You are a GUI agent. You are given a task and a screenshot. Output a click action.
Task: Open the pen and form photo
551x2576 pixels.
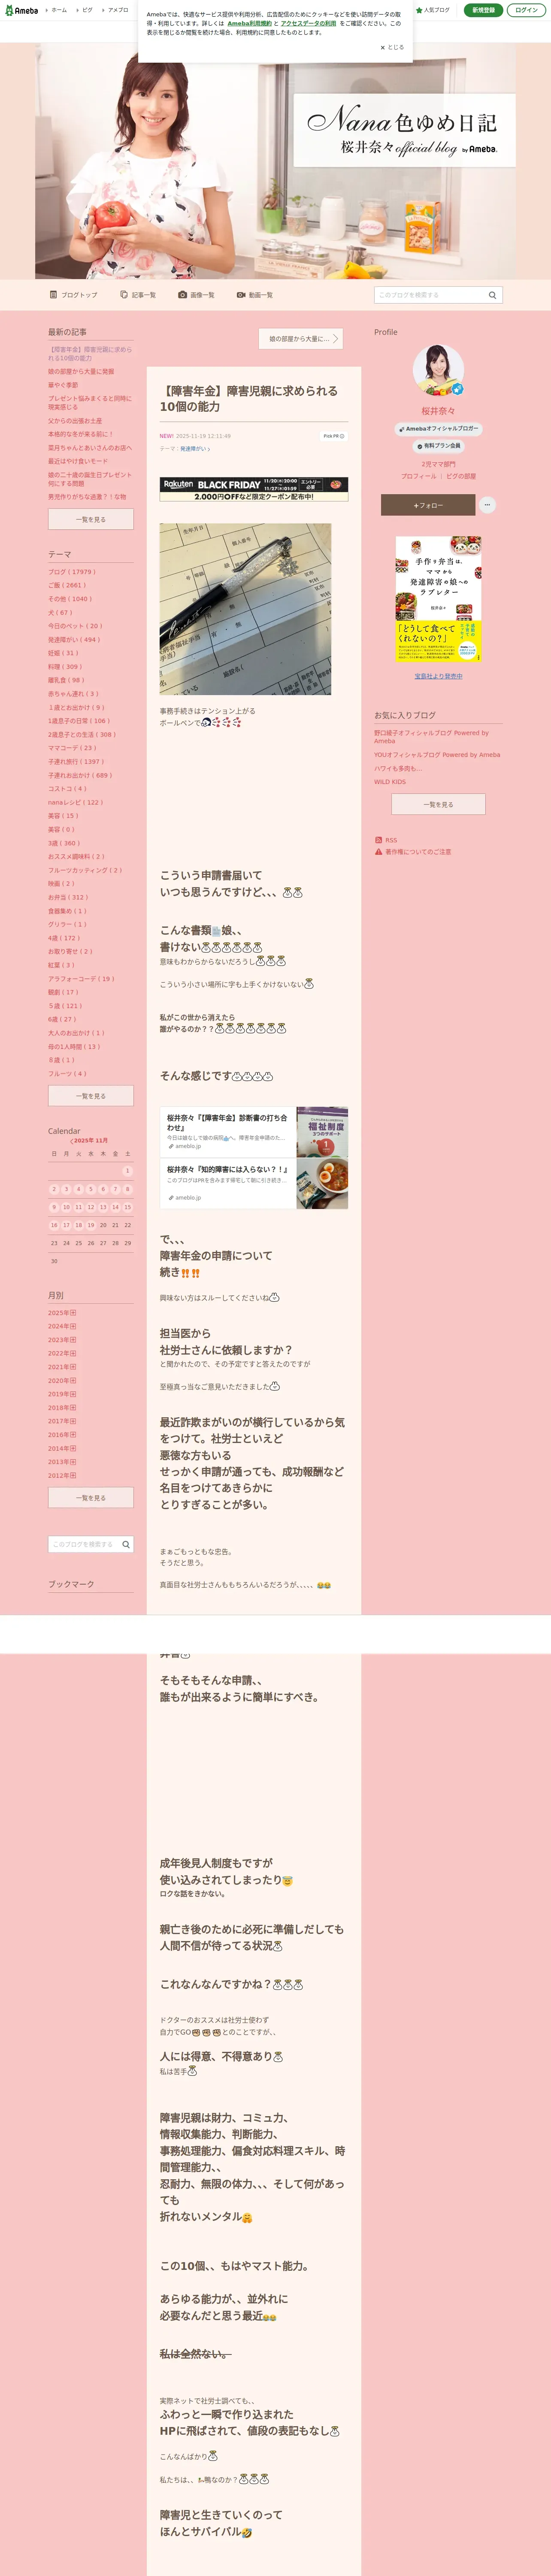245,609
